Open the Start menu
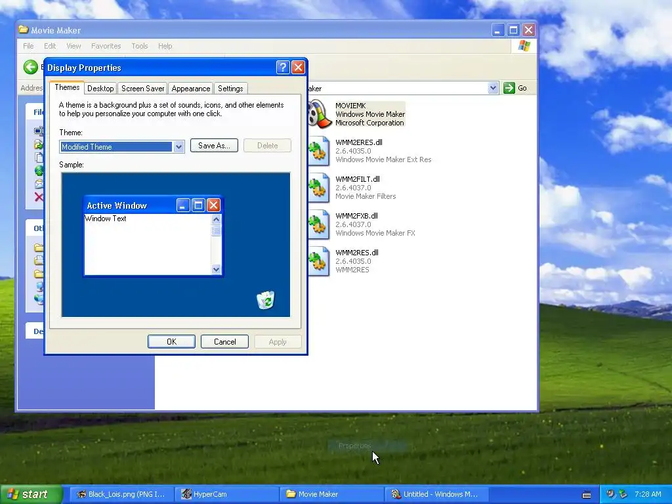The height and width of the screenshot is (504, 672). 31,494
